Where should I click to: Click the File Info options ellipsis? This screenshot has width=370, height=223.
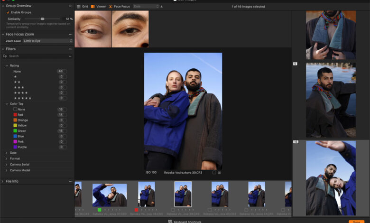(x=71, y=181)
